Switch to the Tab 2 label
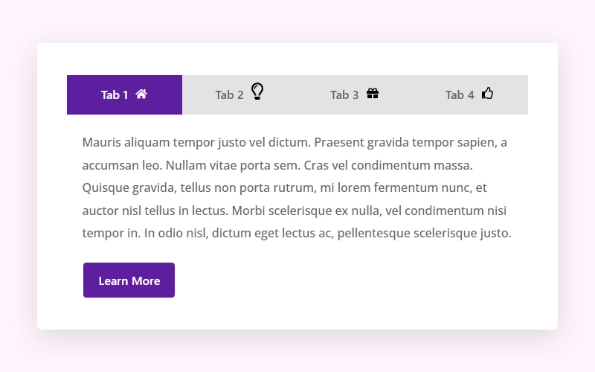 (x=229, y=94)
